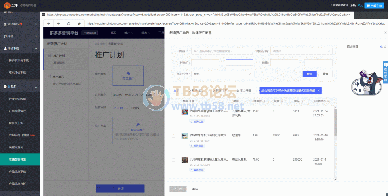Image resolution: width=388 pixels, height=196 pixels.
Task: Click the product list vertical scrollbar
Action: (335, 123)
